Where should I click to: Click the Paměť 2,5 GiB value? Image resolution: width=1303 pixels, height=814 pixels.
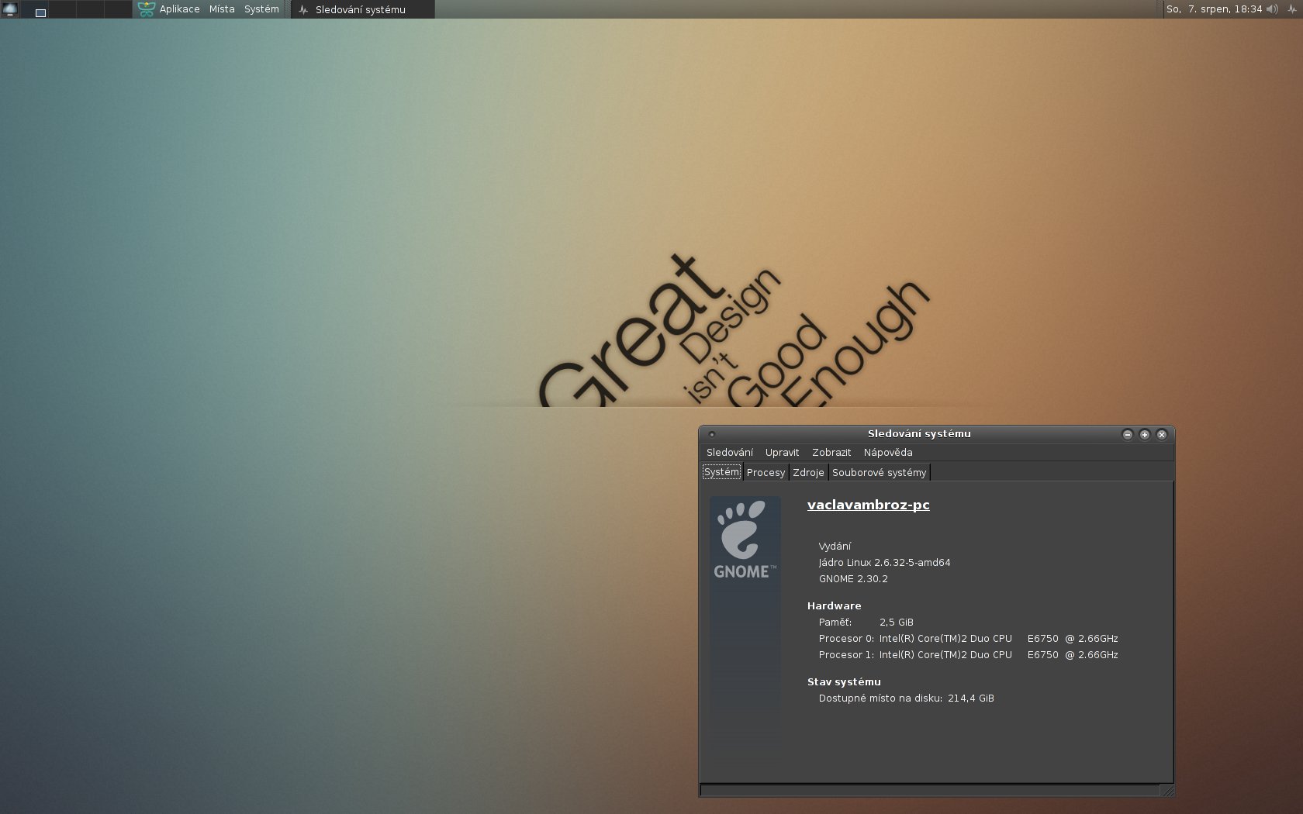click(896, 623)
